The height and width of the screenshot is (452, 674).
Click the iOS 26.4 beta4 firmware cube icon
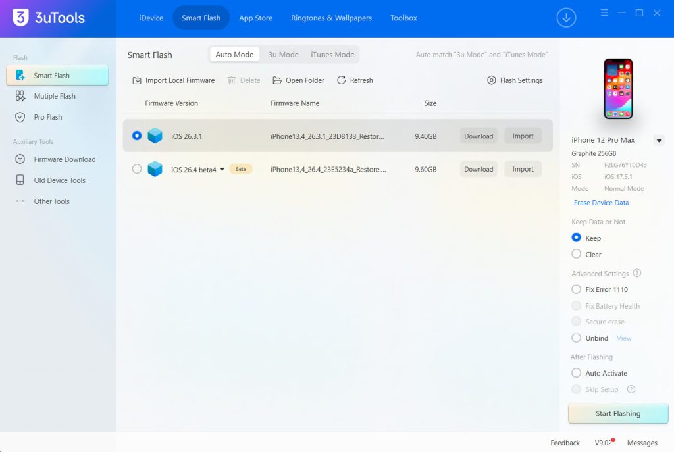(x=155, y=169)
